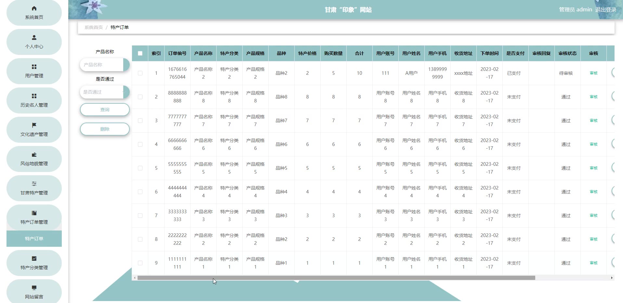Viewport: 623px width, 303px height.
Task: Click the flag icon for 文化遗产管理
Action: [34, 125]
